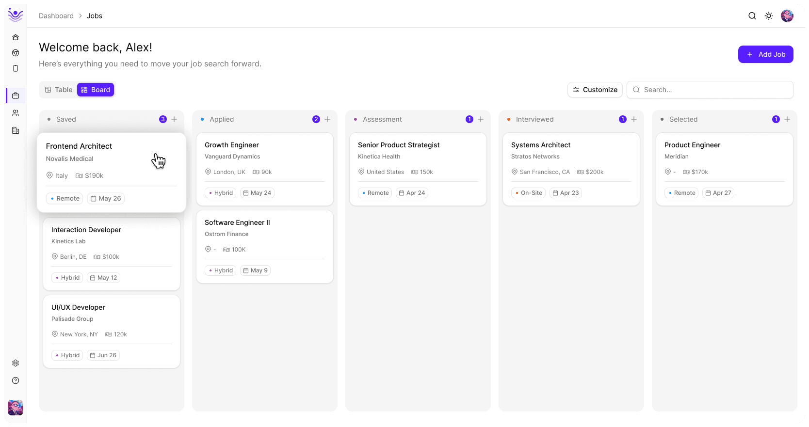This screenshot has height=427, width=809.
Task: Click the Add Job button
Action: coord(766,54)
